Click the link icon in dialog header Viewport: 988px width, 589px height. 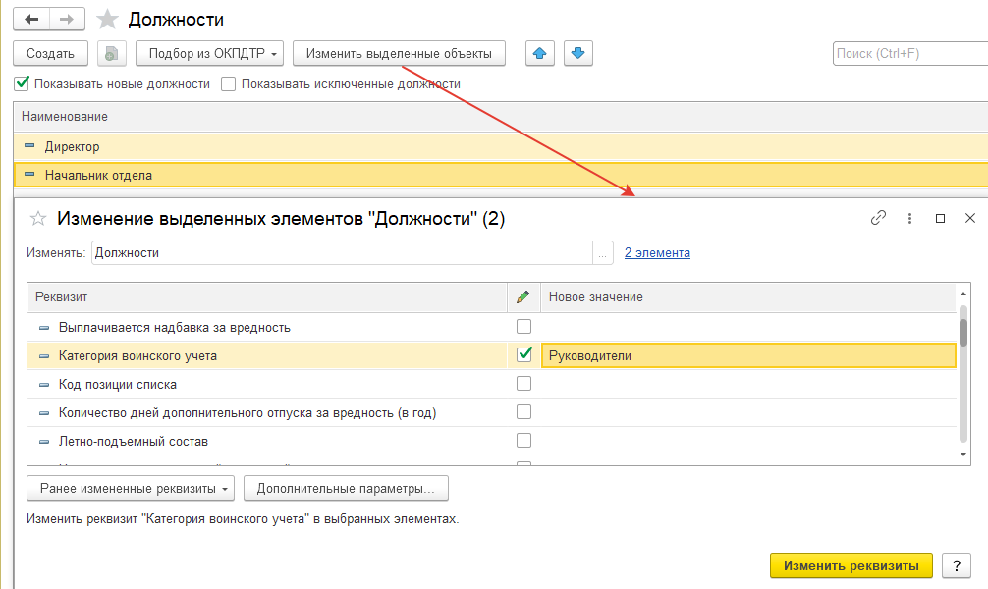tap(878, 218)
